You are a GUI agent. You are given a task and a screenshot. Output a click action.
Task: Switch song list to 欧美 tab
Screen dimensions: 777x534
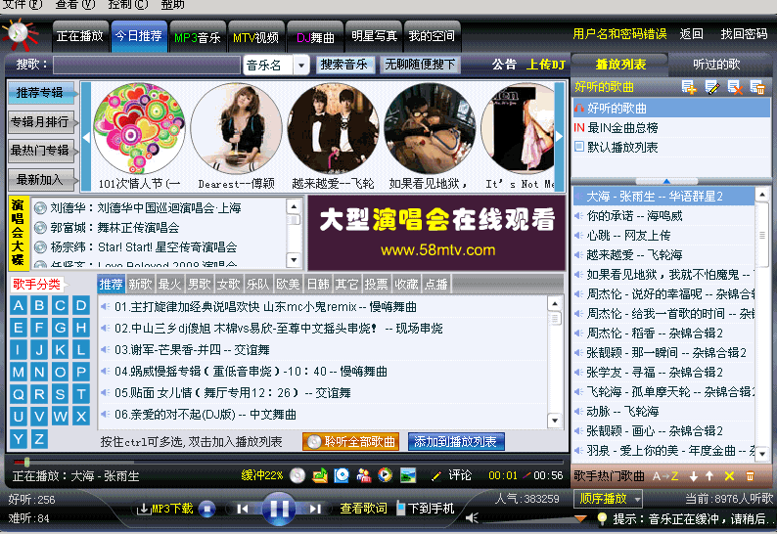288,284
